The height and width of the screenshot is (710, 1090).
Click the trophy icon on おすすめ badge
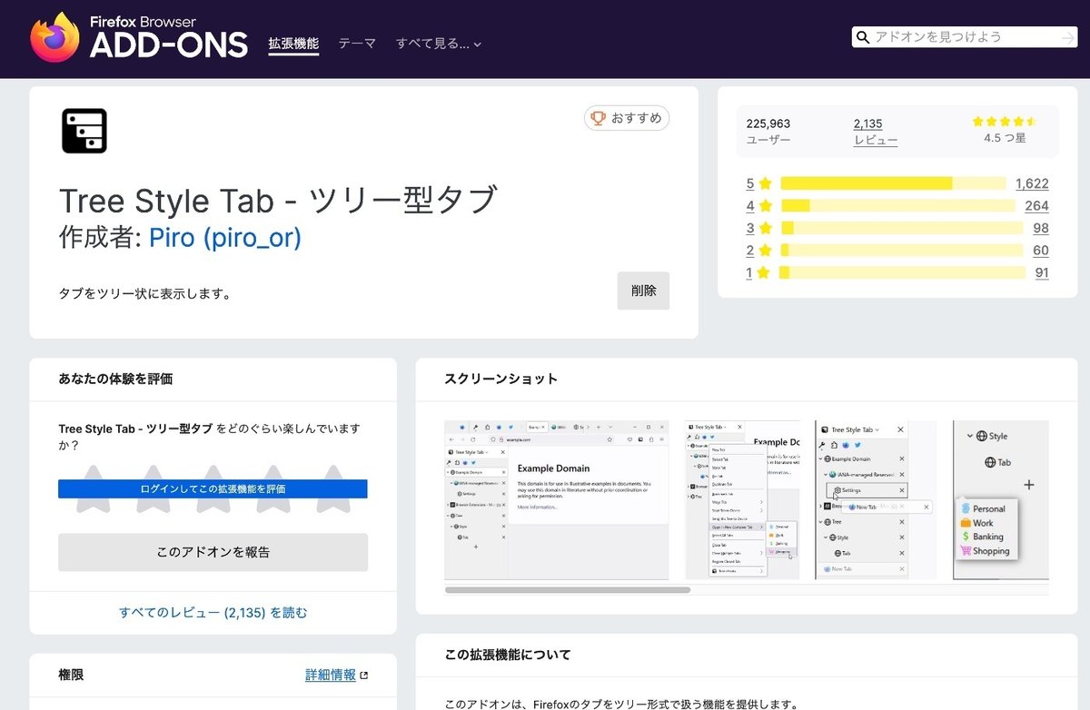(598, 118)
